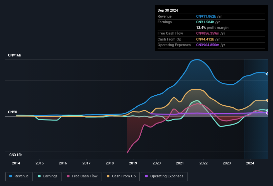
Task: Toggle the Cash From Op legend button
Action: (x=121, y=176)
